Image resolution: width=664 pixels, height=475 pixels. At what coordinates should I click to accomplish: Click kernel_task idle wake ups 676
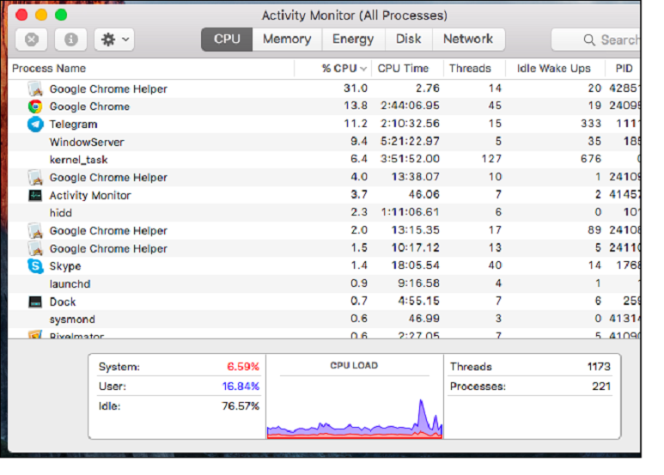pyautogui.click(x=591, y=159)
